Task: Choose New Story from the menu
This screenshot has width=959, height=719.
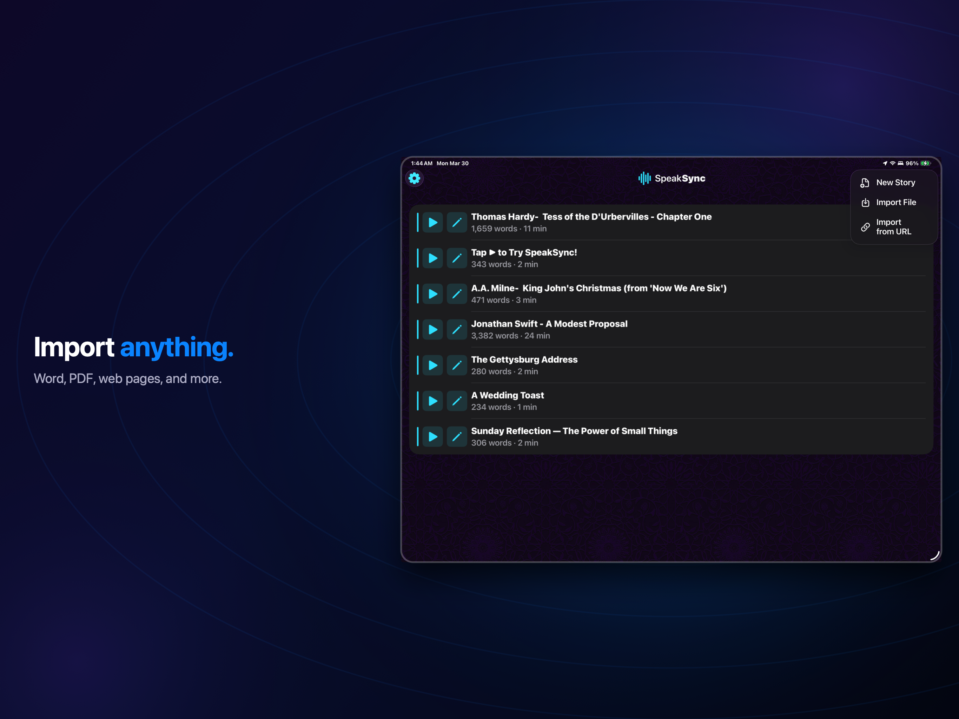Action: [x=894, y=183]
